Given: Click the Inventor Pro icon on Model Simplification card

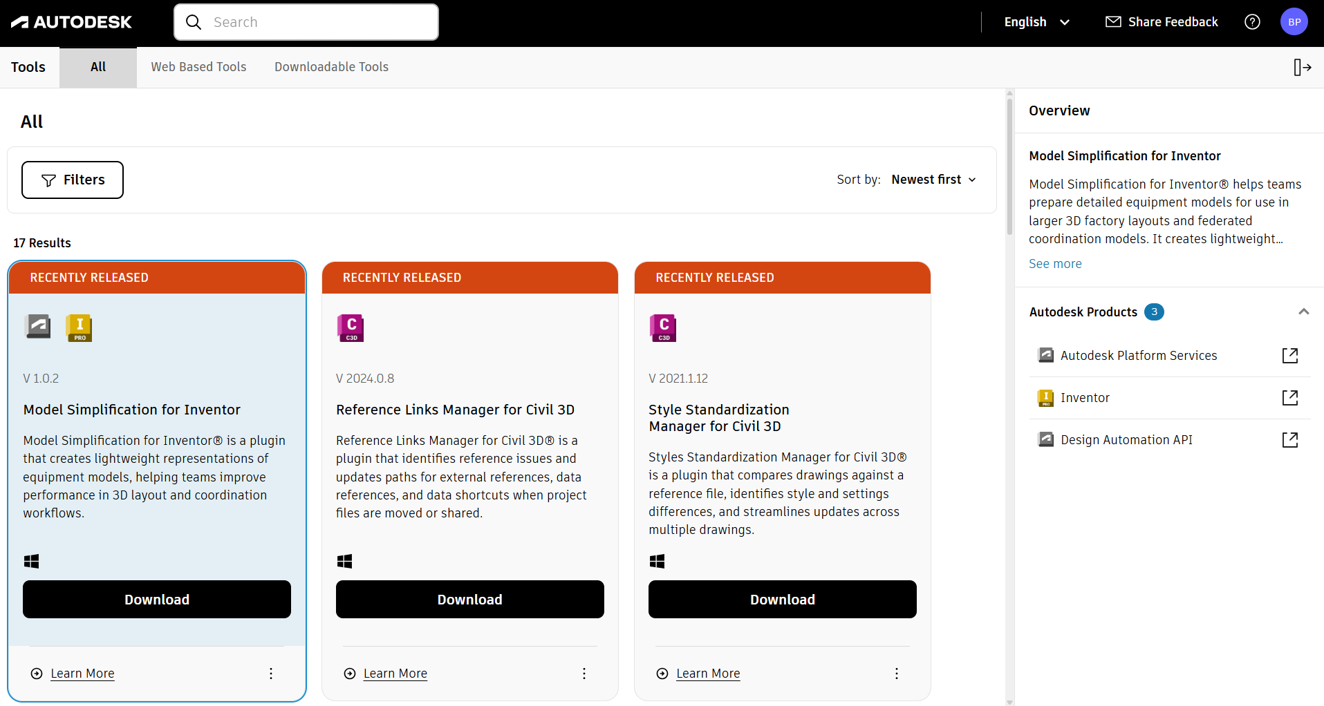Looking at the screenshot, I should click(x=80, y=328).
